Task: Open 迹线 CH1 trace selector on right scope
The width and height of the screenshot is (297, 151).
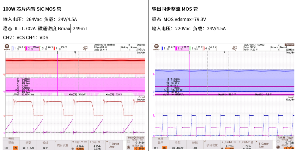Action: tap(195, 145)
